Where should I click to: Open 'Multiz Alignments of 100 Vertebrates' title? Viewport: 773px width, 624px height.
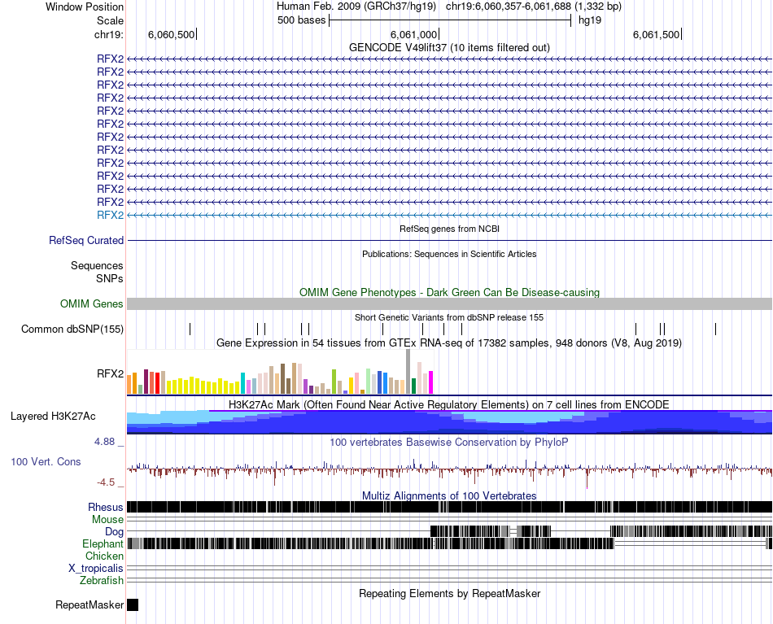[x=449, y=495]
